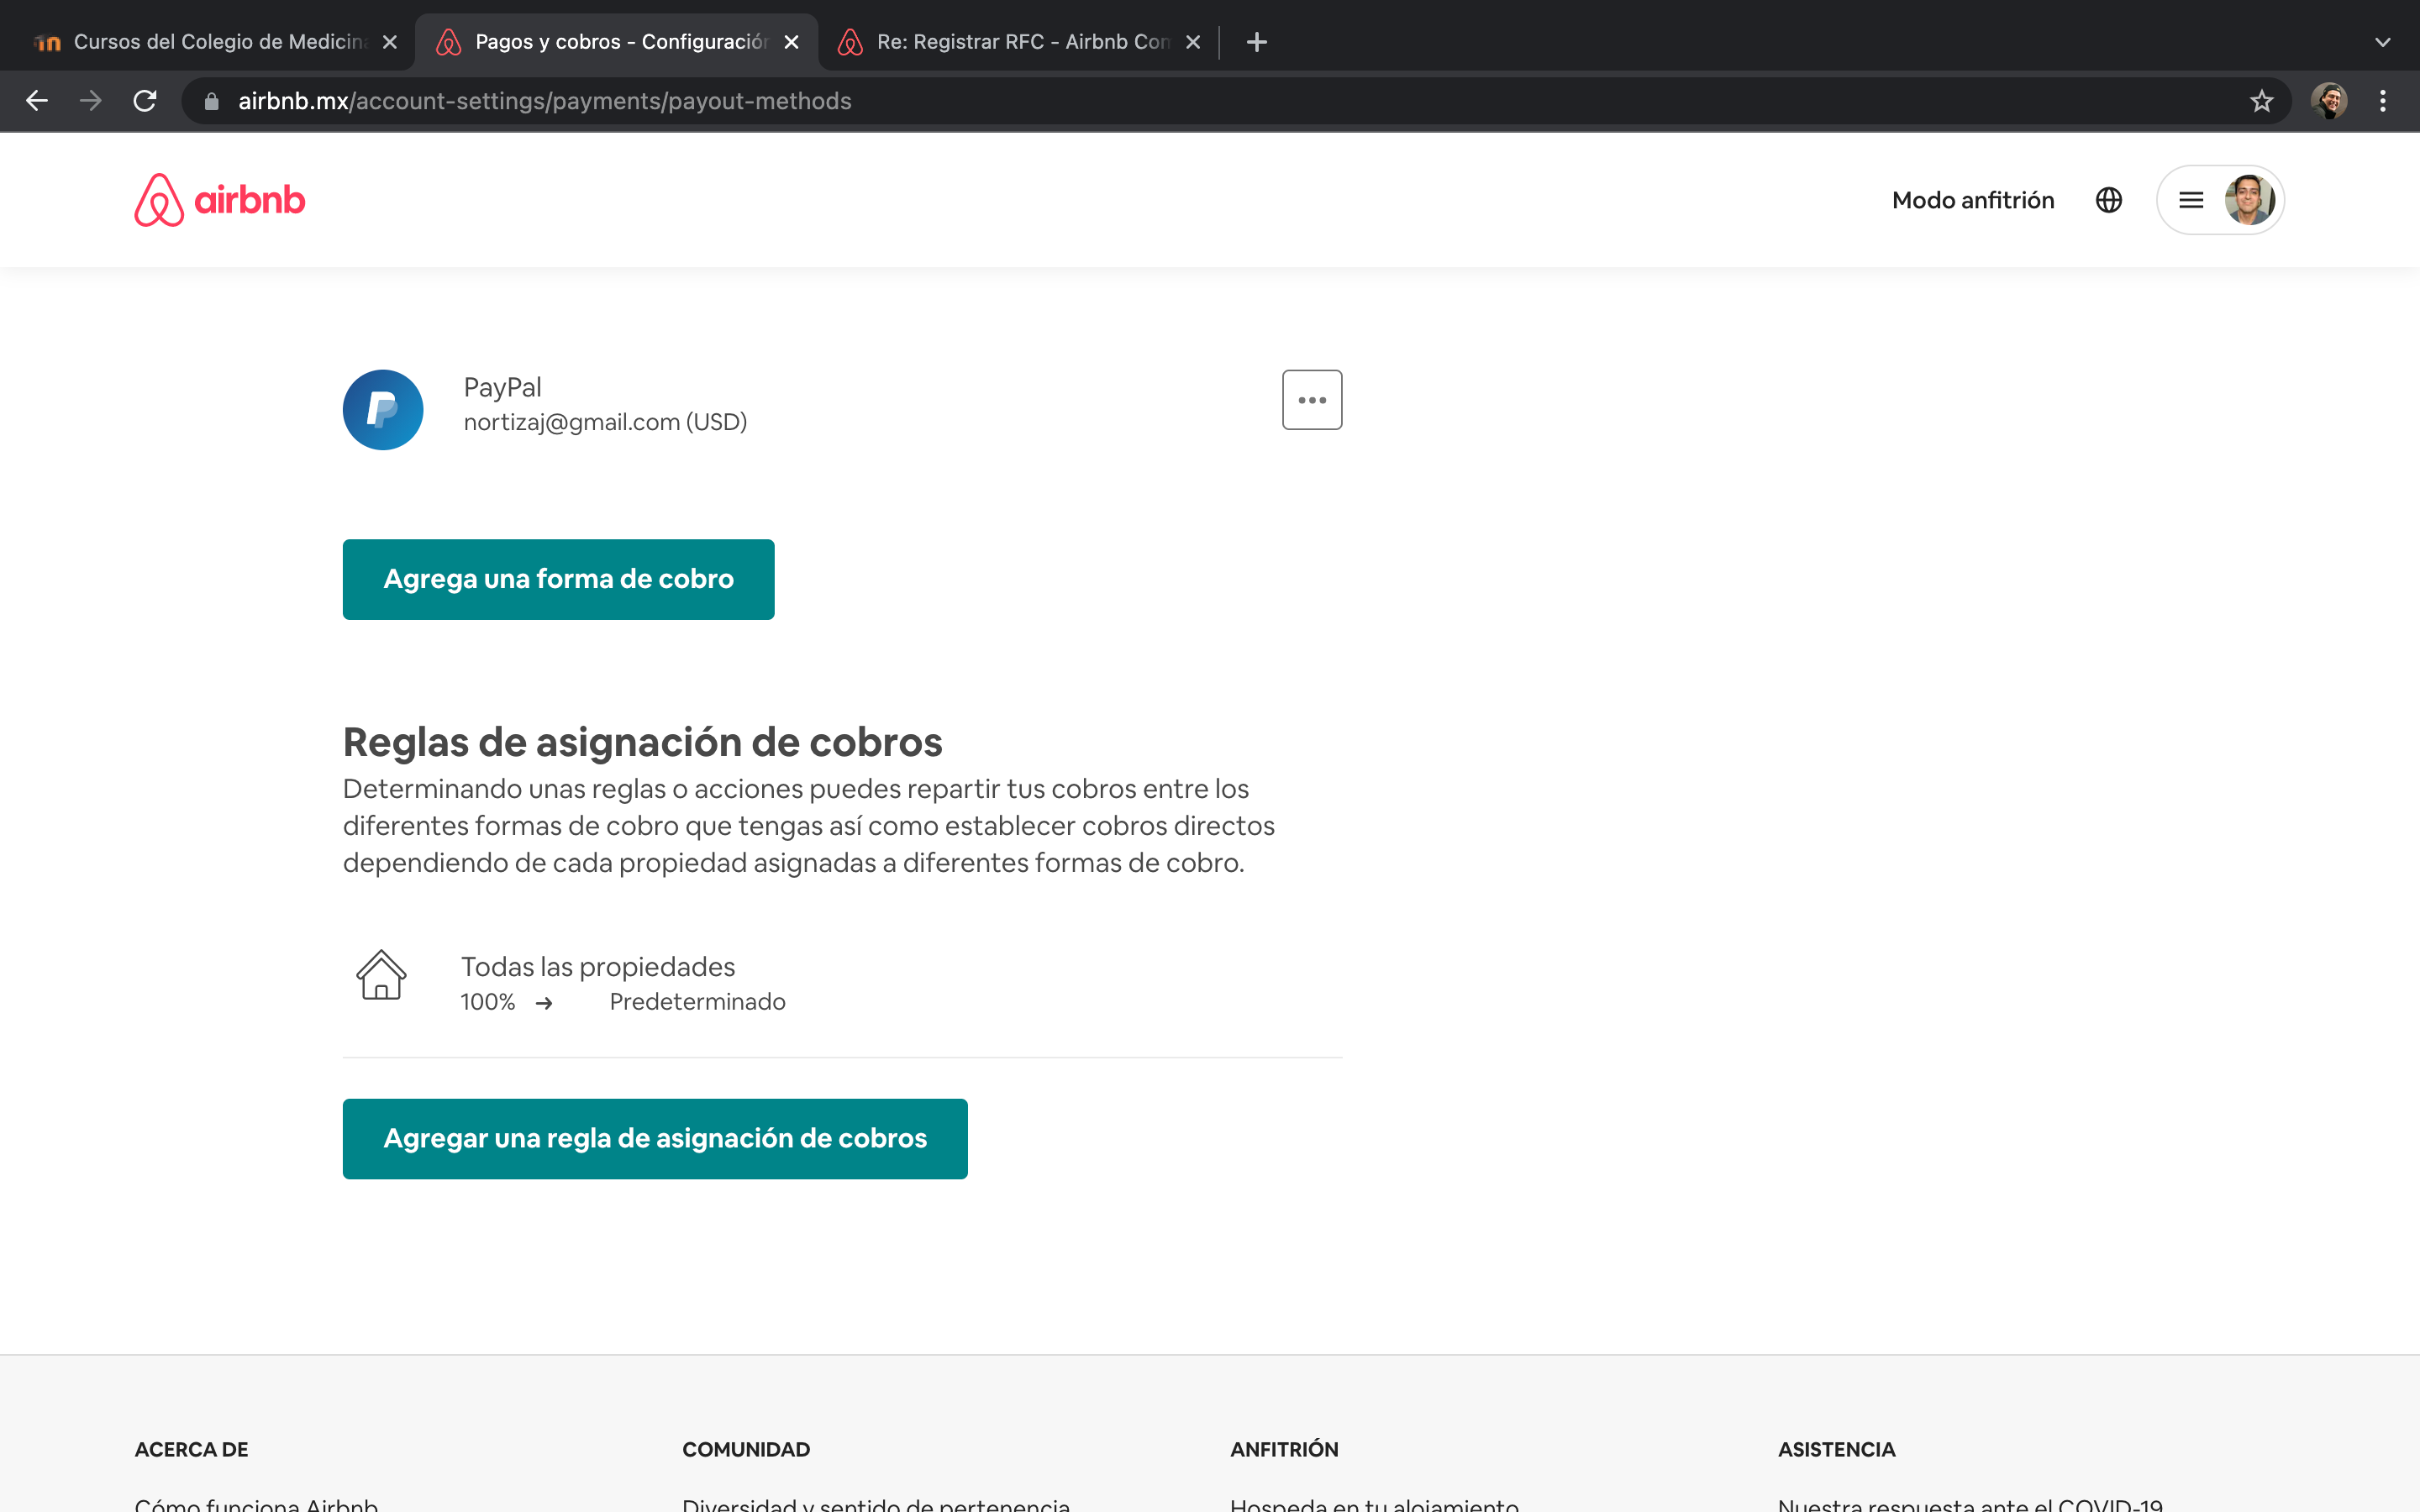
Task: Bookmark page with the star icon
Action: [x=2261, y=101]
